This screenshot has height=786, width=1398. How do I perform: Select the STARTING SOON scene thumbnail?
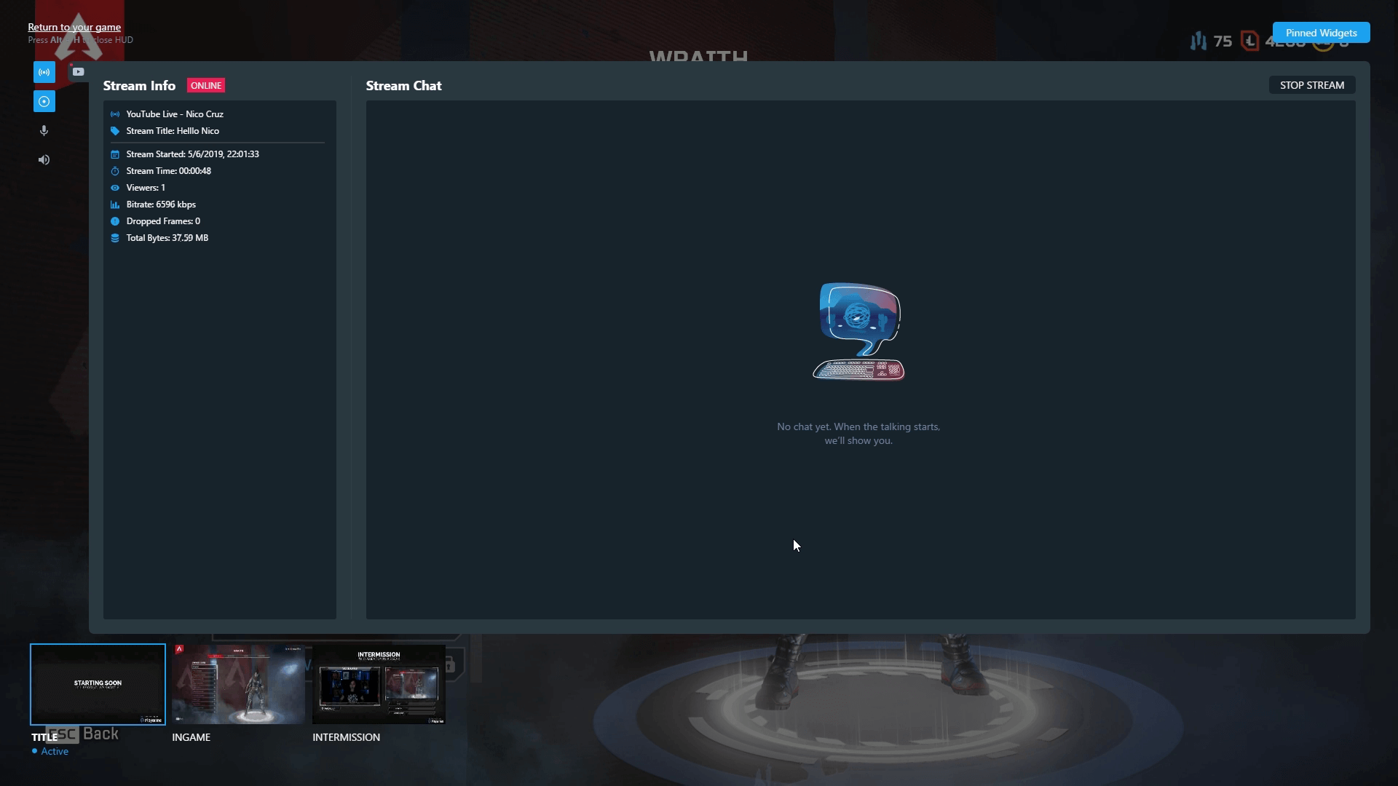98,683
